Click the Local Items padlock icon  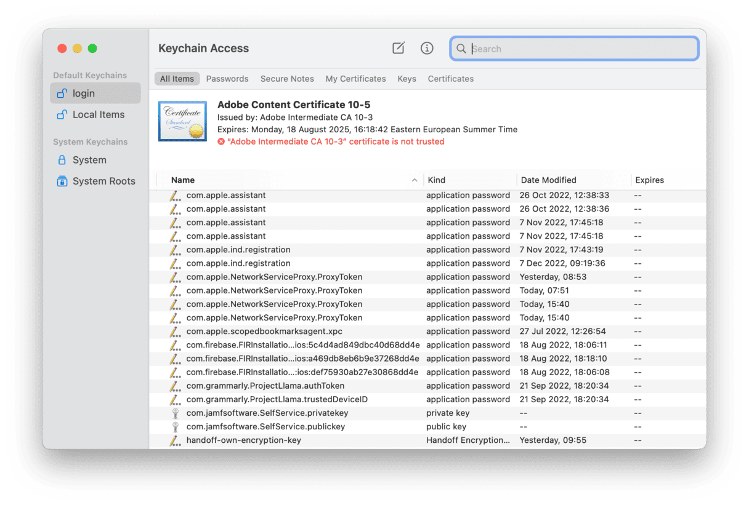click(x=62, y=114)
